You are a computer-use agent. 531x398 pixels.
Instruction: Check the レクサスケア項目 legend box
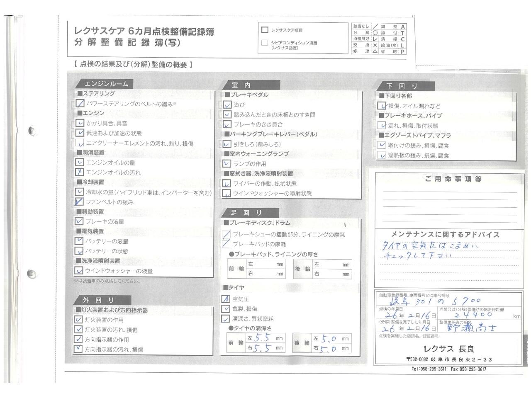tap(265, 30)
